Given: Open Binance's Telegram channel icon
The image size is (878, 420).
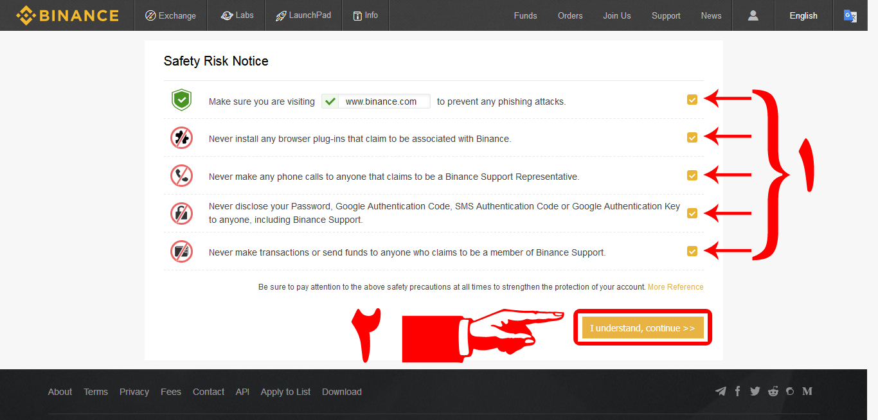Looking at the screenshot, I should 721,391.
